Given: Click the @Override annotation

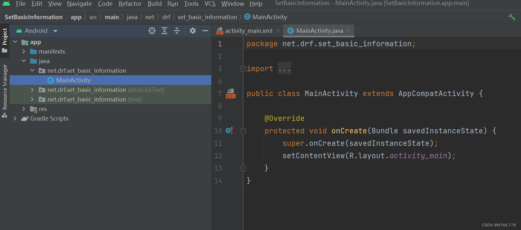Looking at the screenshot, I should point(284,118).
